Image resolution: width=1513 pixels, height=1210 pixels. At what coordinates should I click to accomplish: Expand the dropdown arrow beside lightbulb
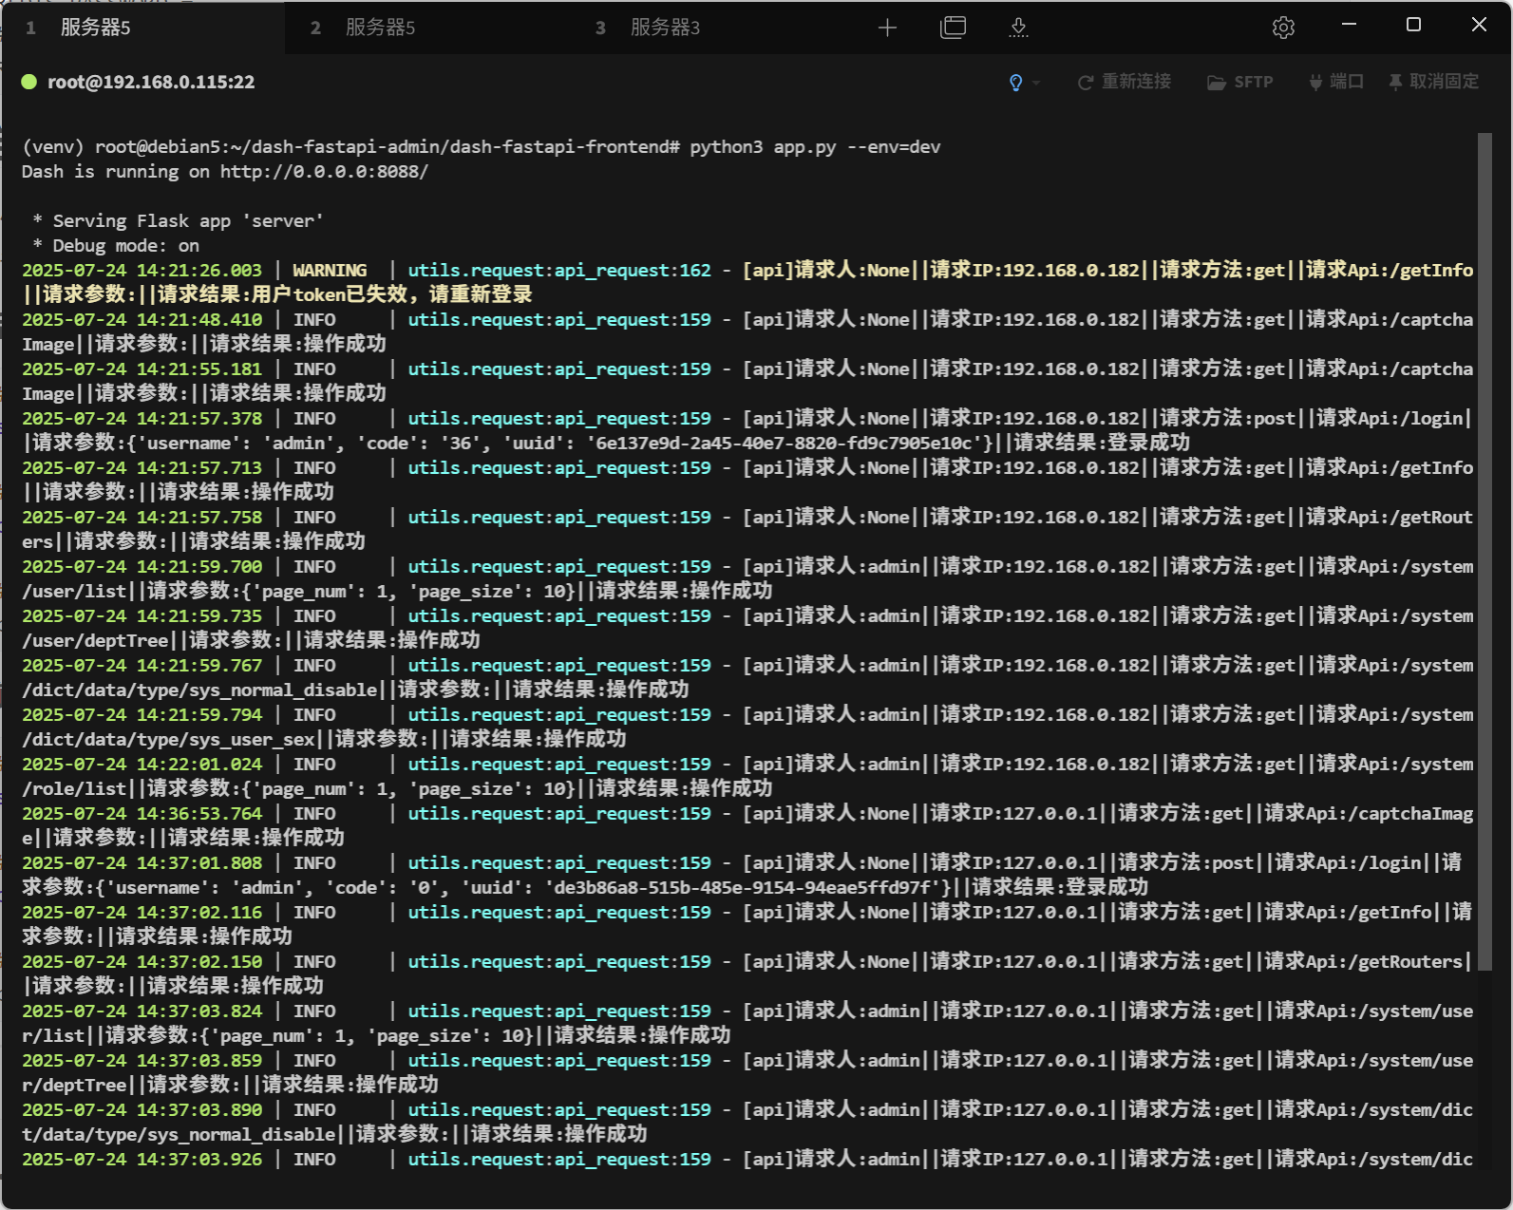[x=1036, y=83]
